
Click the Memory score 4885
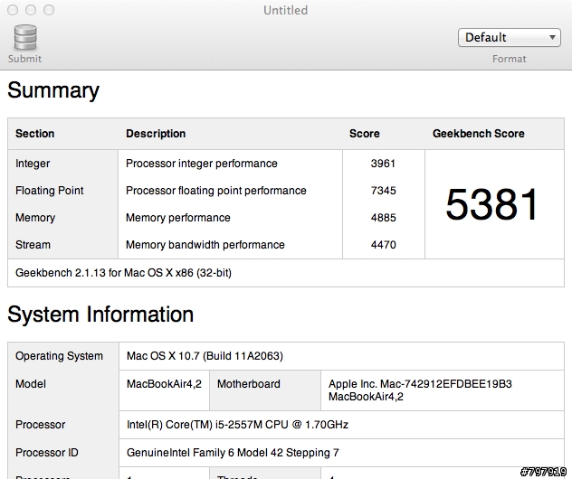click(383, 218)
